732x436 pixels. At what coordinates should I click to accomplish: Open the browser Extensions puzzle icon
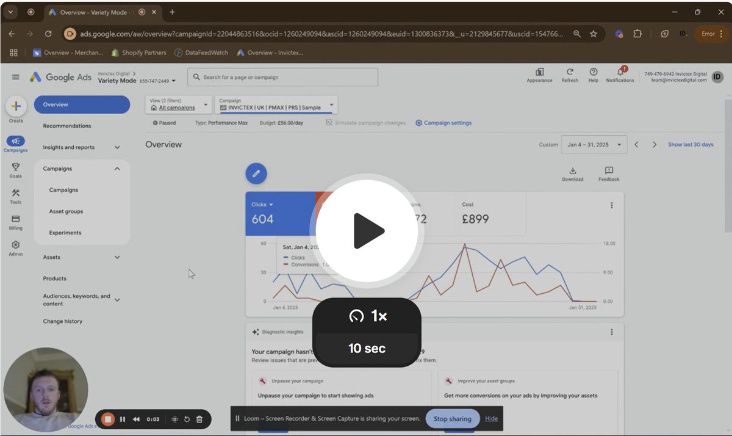click(x=638, y=34)
